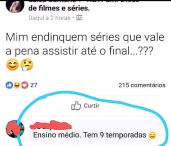The width and height of the screenshot is (171, 146).
Task: Open the commenter's profile picture
Action: click(15, 129)
